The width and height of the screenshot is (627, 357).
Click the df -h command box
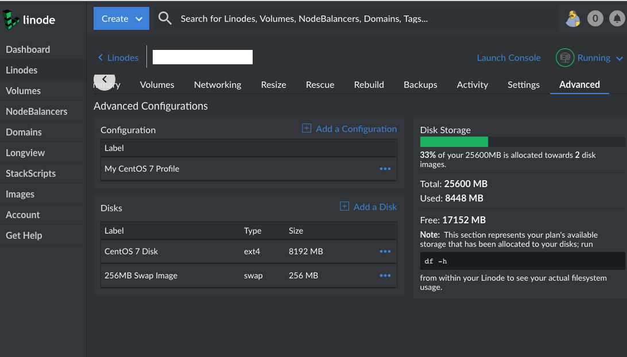coord(522,261)
